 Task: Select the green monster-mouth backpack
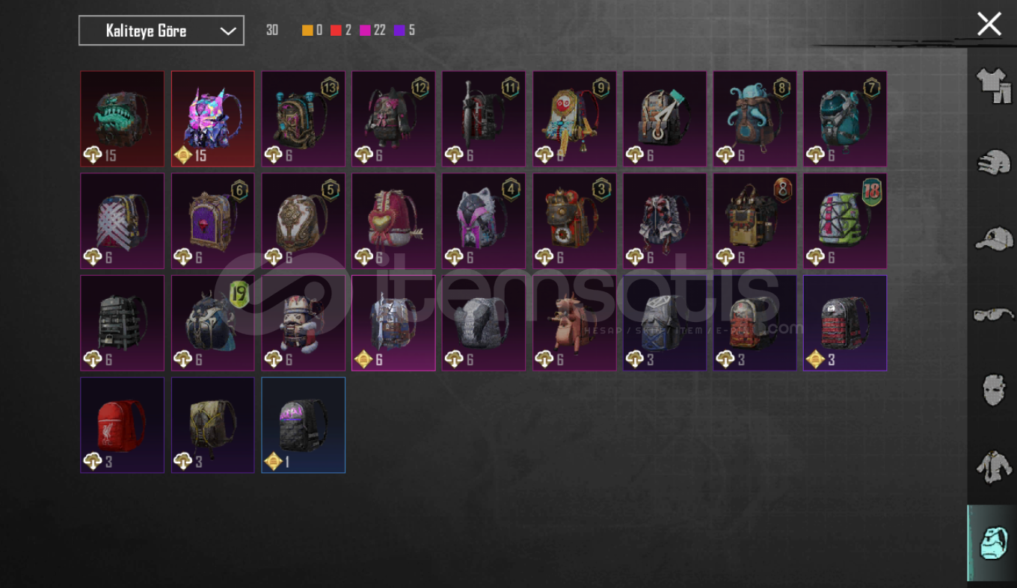[122, 119]
